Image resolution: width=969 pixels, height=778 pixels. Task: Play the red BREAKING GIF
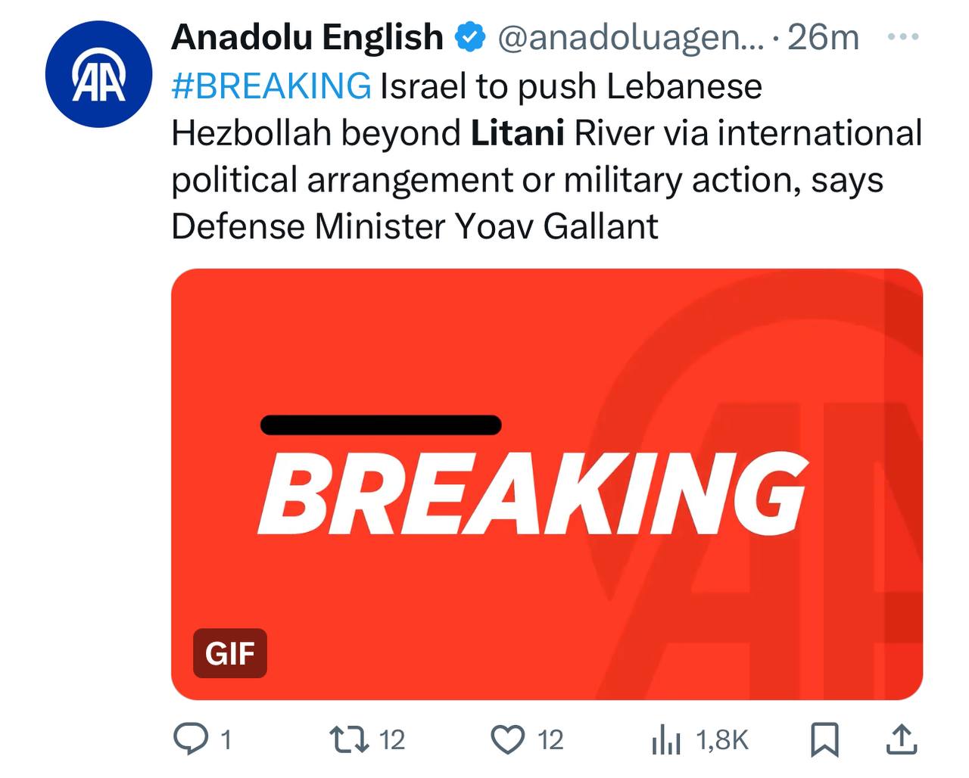click(547, 484)
